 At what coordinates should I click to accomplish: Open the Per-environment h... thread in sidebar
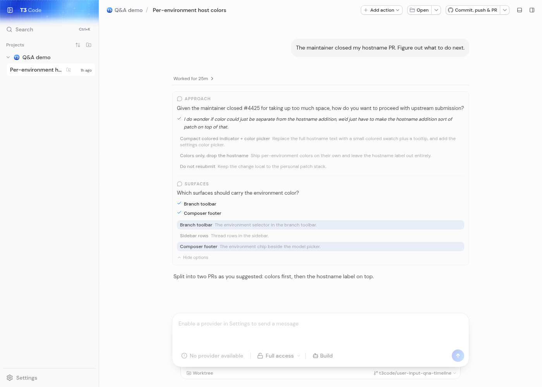coord(51,70)
